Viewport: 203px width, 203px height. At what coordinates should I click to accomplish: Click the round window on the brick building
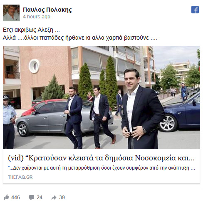[x=34, y=66]
